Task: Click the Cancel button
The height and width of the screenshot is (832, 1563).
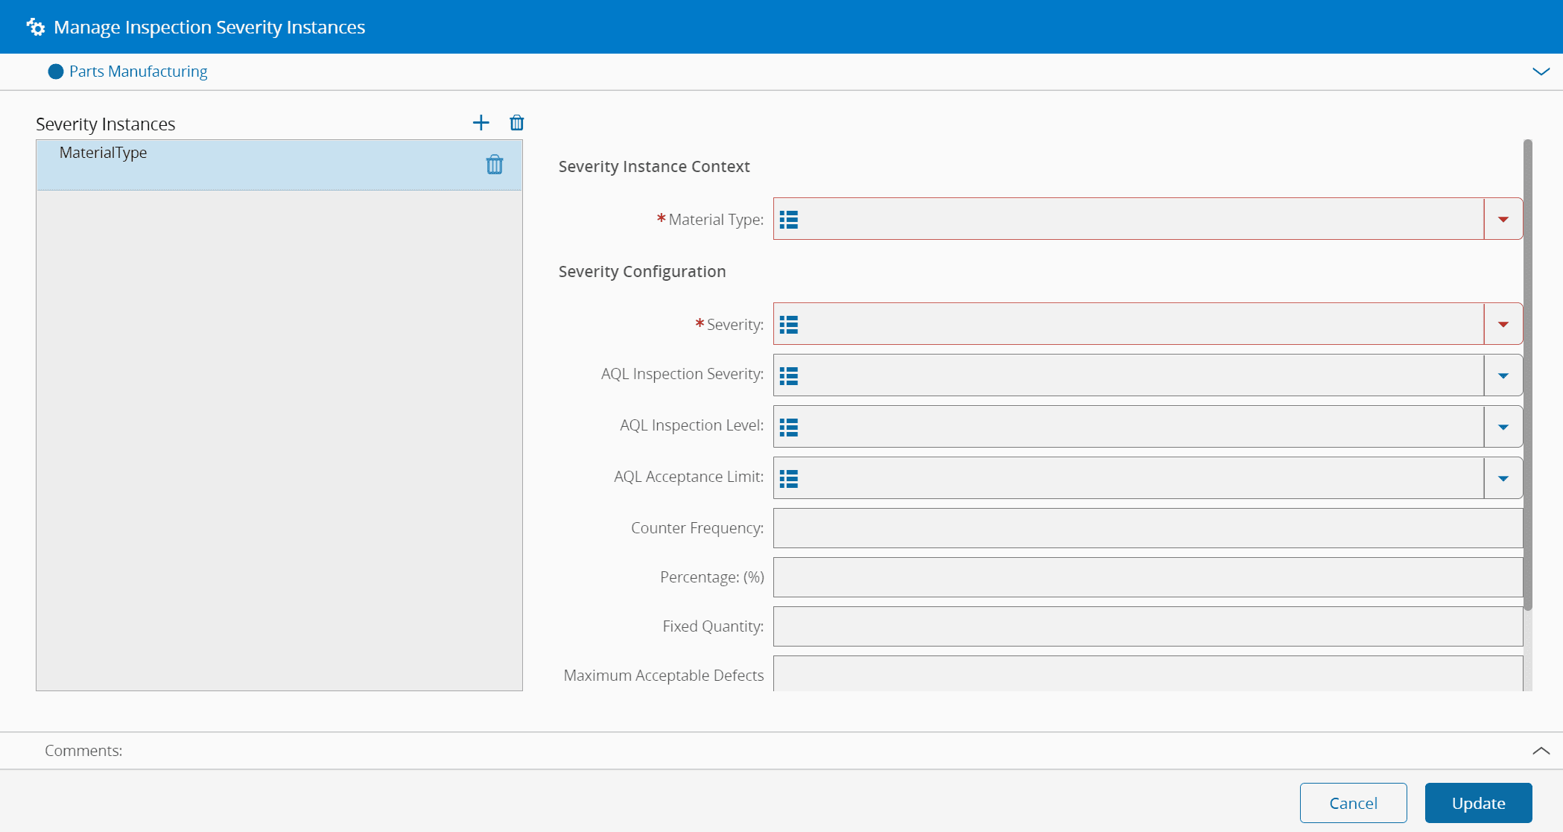Action: click(1353, 803)
